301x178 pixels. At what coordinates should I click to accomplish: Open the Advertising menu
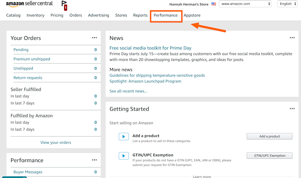click(x=98, y=15)
